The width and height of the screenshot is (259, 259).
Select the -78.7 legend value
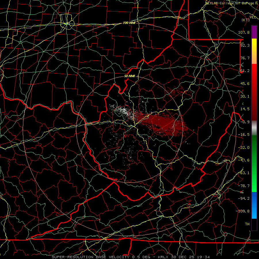coord(244,186)
